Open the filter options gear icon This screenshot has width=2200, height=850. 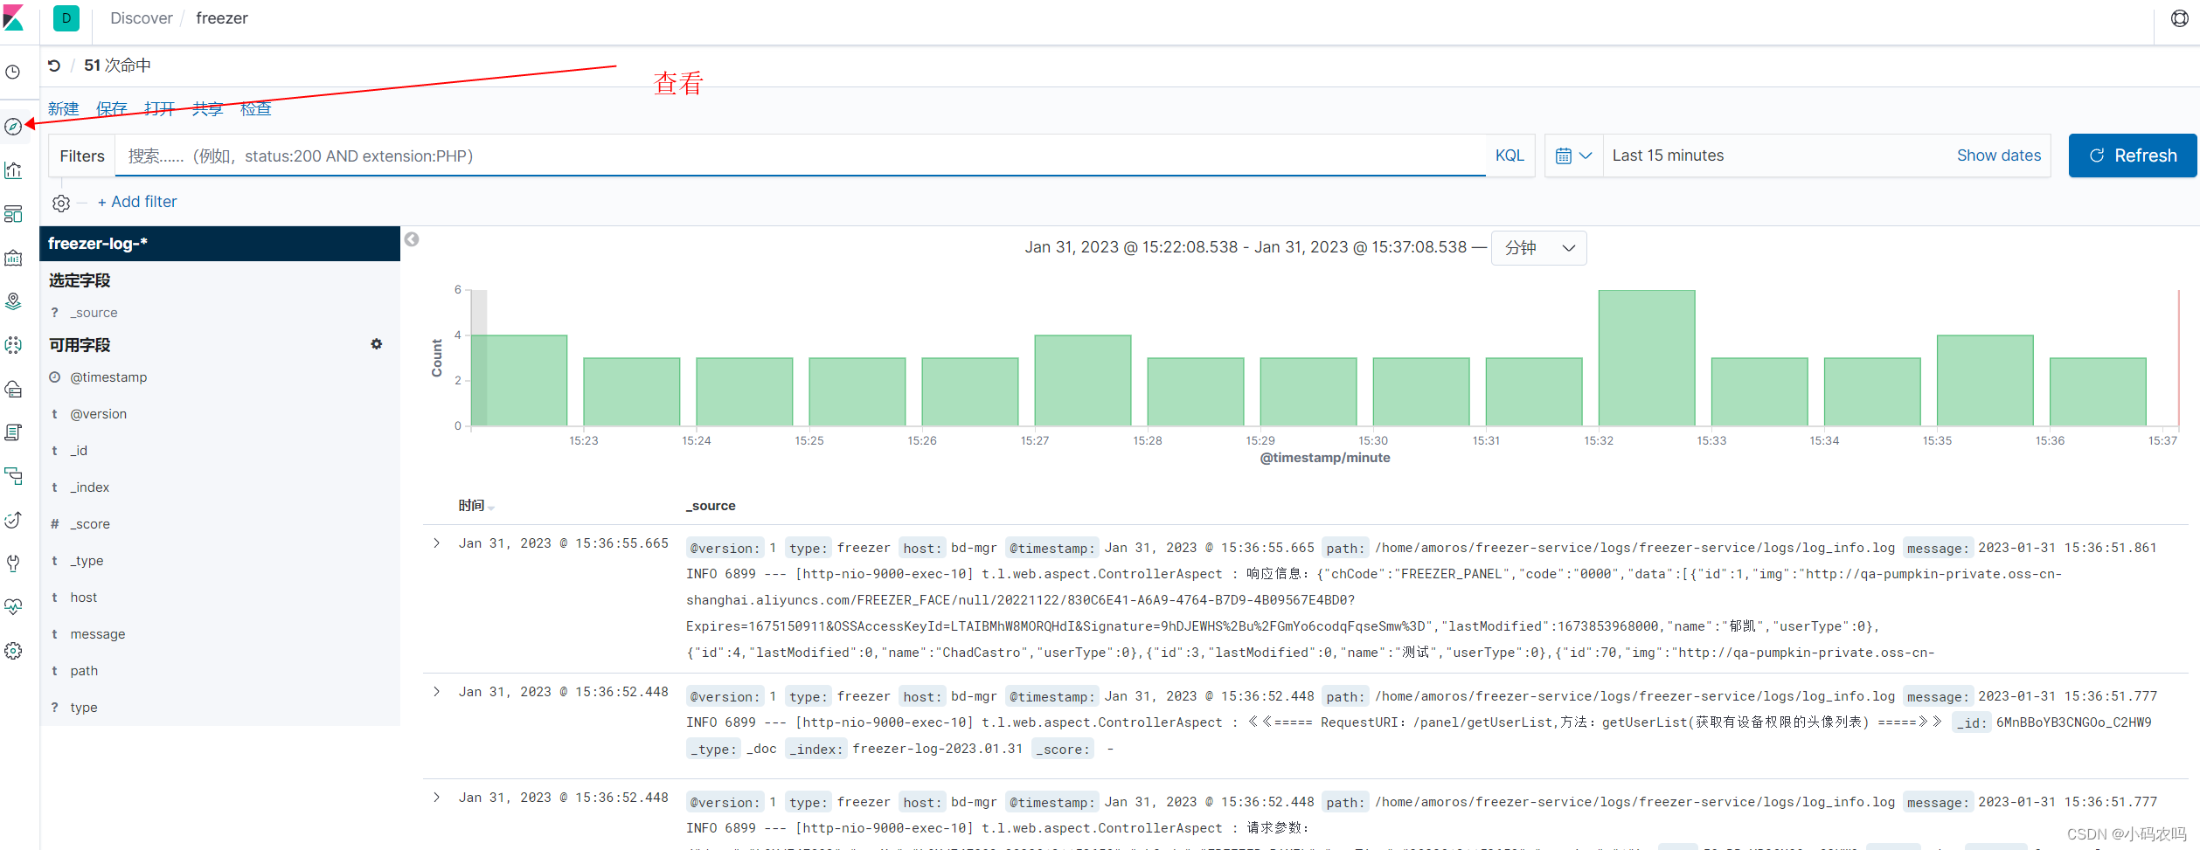(61, 203)
